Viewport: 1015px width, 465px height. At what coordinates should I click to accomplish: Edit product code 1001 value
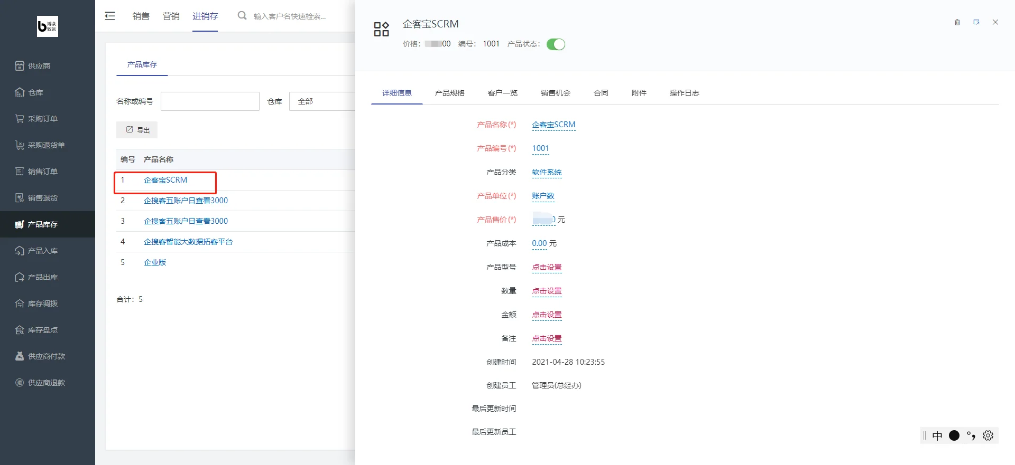540,148
